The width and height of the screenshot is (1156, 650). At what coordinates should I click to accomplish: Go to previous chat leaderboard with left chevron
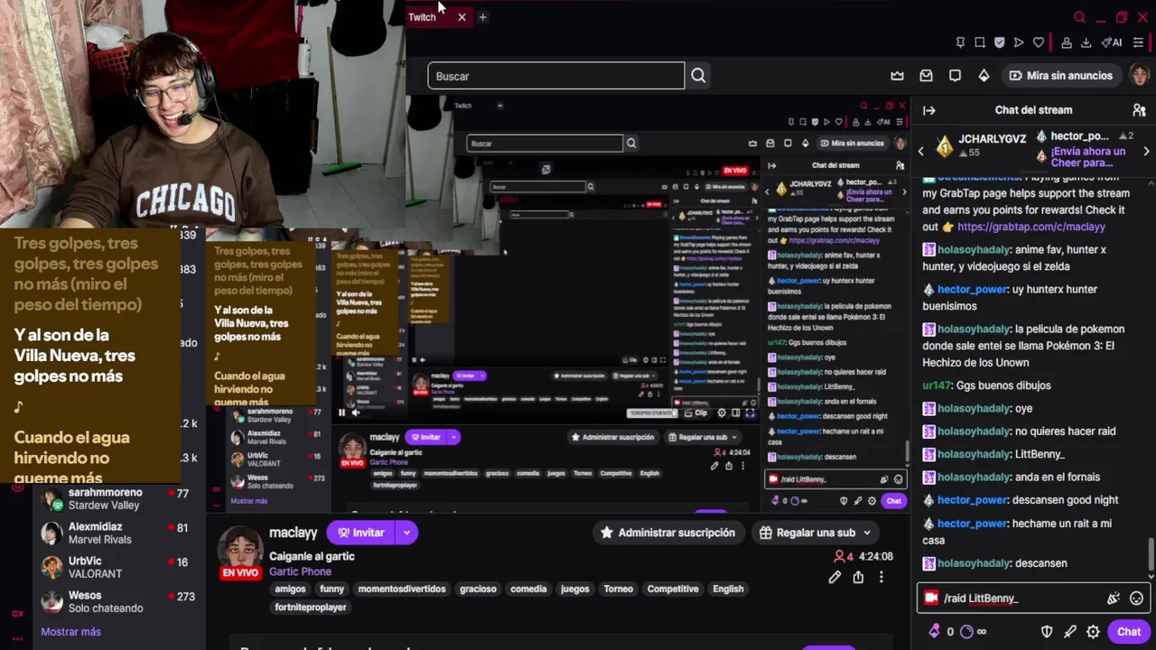tap(921, 152)
